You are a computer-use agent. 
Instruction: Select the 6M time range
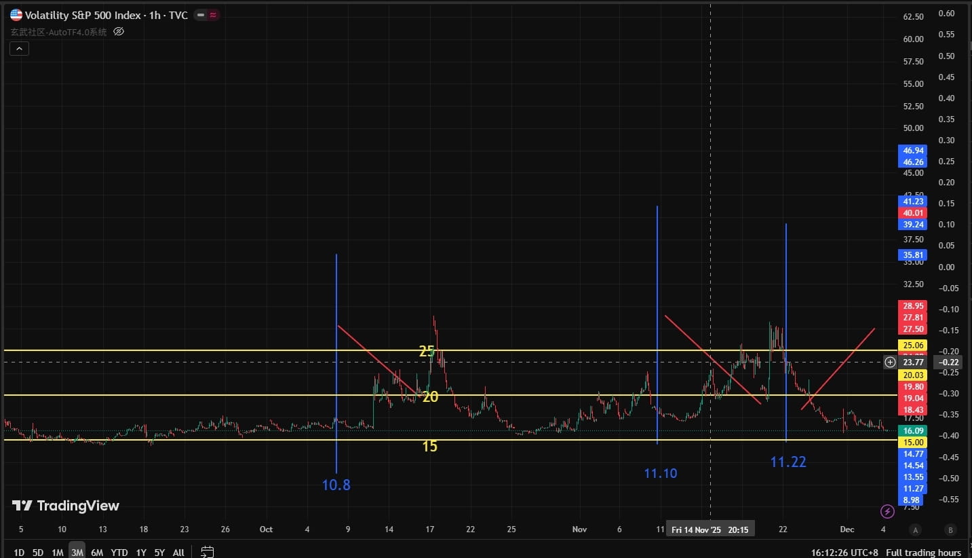97,553
